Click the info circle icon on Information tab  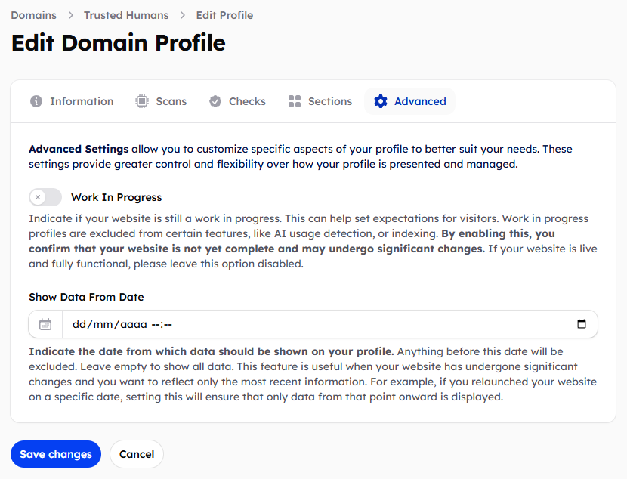tap(36, 101)
